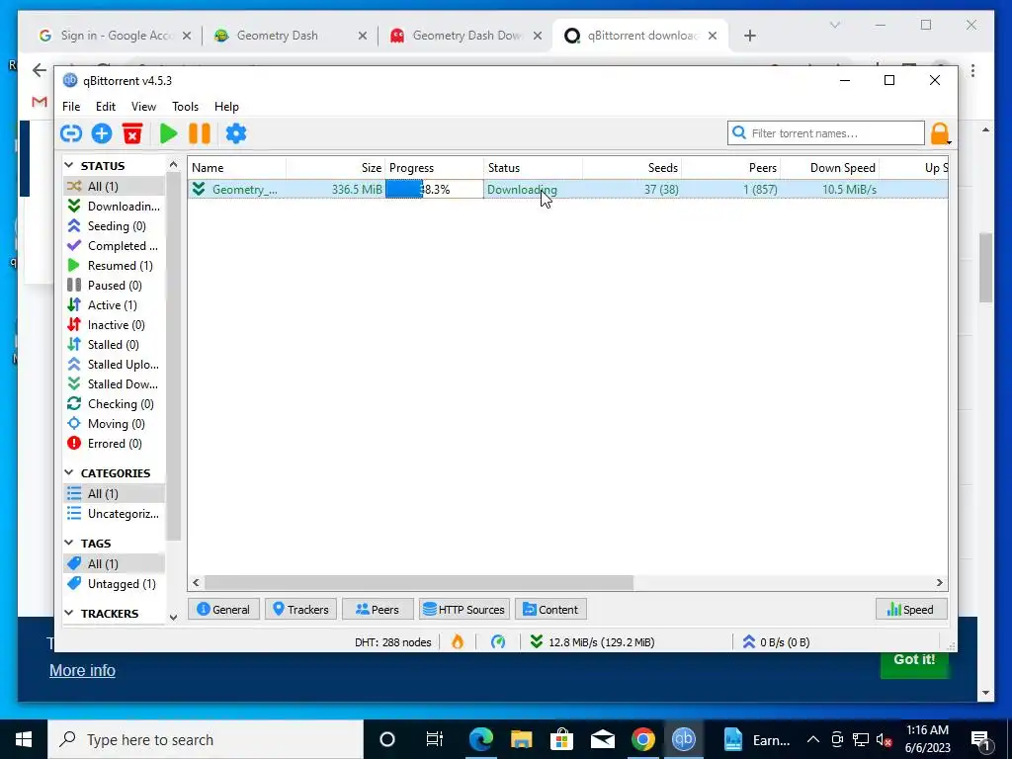Screen dimensions: 1012x759
Task: Select the Inactive (0) filter
Action: point(114,324)
